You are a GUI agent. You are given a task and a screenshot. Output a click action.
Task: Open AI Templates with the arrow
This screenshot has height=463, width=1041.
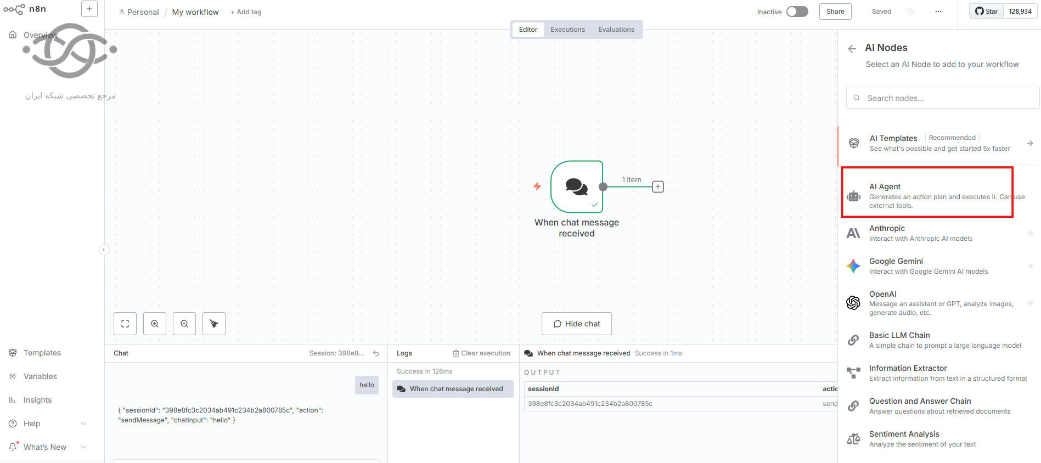pos(1030,143)
